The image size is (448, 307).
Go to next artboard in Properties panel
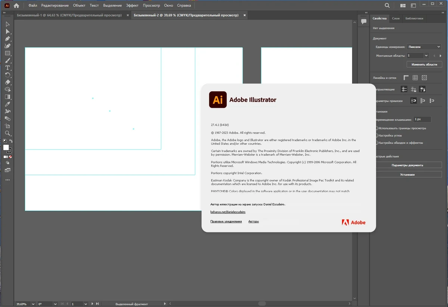441,56
